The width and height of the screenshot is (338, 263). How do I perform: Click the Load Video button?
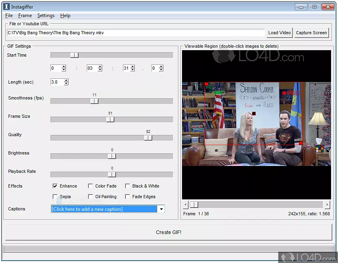click(279, 33)
